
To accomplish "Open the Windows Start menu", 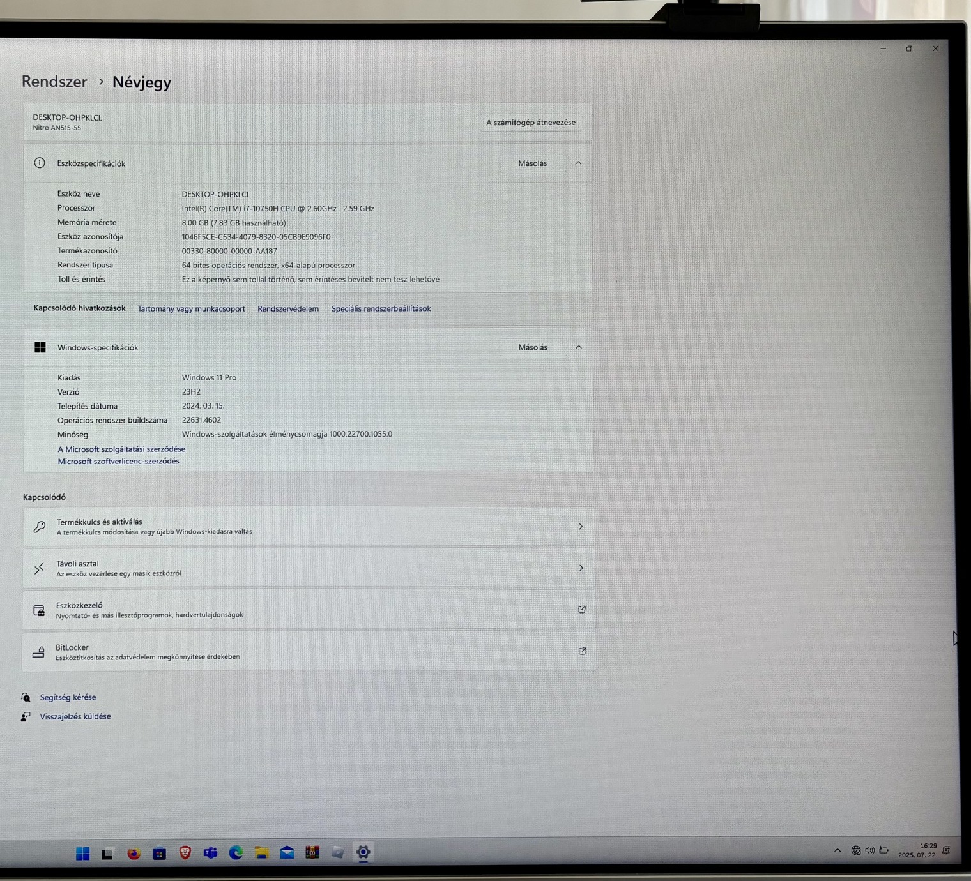I will click(82, 854).
